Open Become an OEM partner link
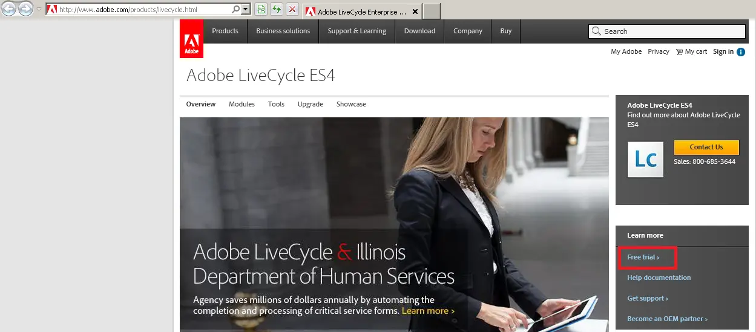This screenshot has width=756, height=332. [667, 319]
